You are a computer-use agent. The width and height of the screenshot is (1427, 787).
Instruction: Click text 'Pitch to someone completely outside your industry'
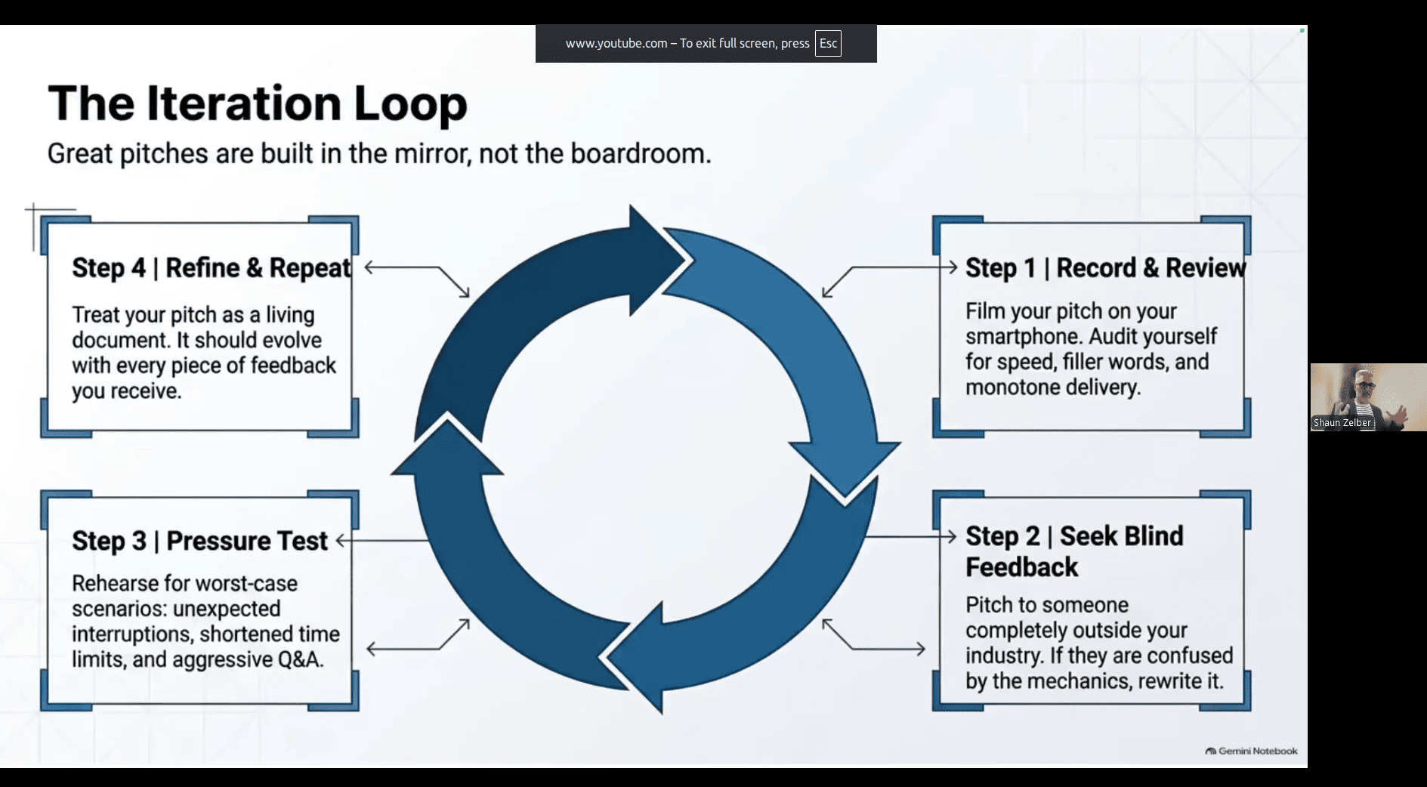(1077, 630)
